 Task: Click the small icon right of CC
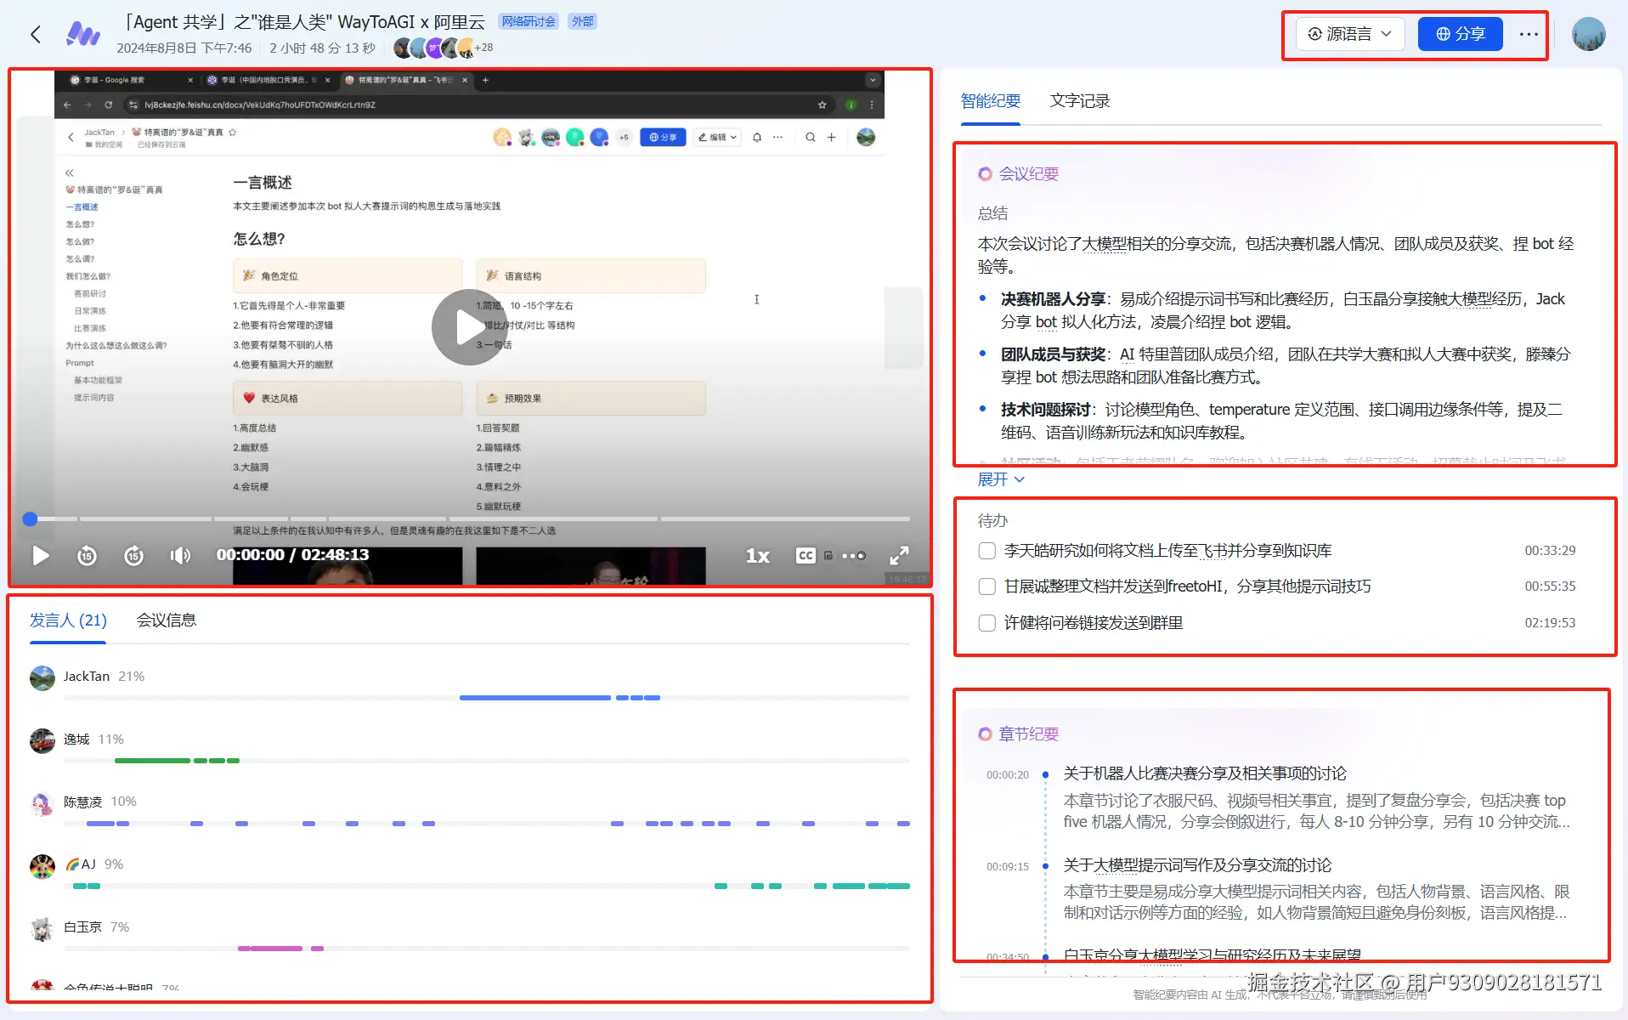coord(828,556)
